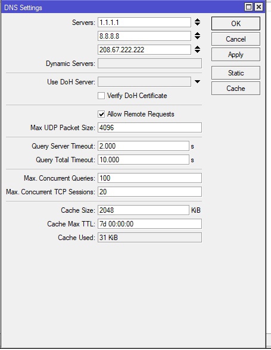The image size is (271, 350).
Task: Click the Cache Max TTL: label
Action: point(71,224)
